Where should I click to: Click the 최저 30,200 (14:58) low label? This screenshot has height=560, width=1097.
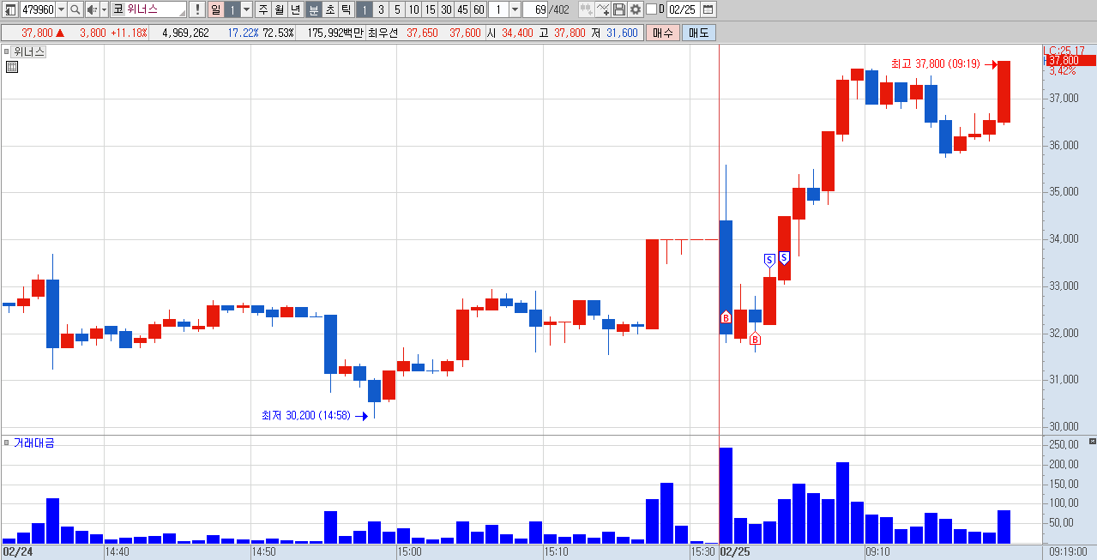pyautogui.click(x=305, y=415)
